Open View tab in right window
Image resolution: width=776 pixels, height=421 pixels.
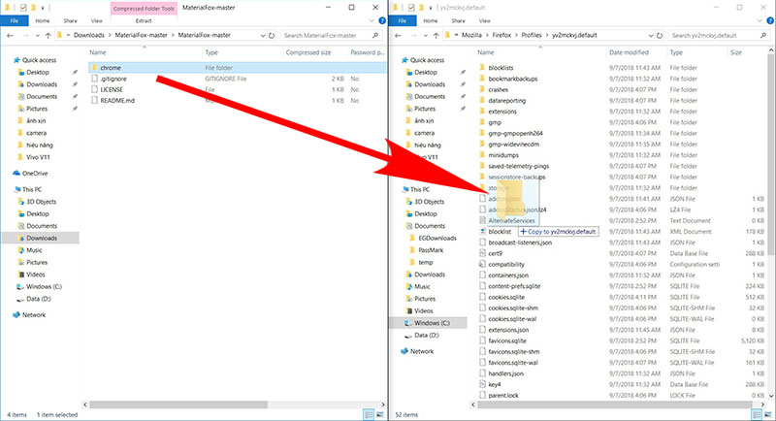tap(484, 20)
